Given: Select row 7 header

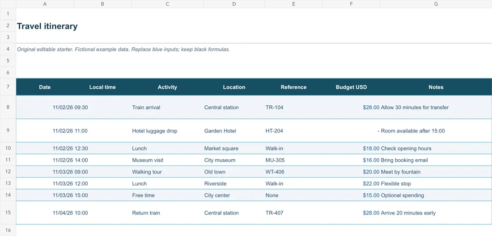Looking at the screenshot, I should click(8, 87).
